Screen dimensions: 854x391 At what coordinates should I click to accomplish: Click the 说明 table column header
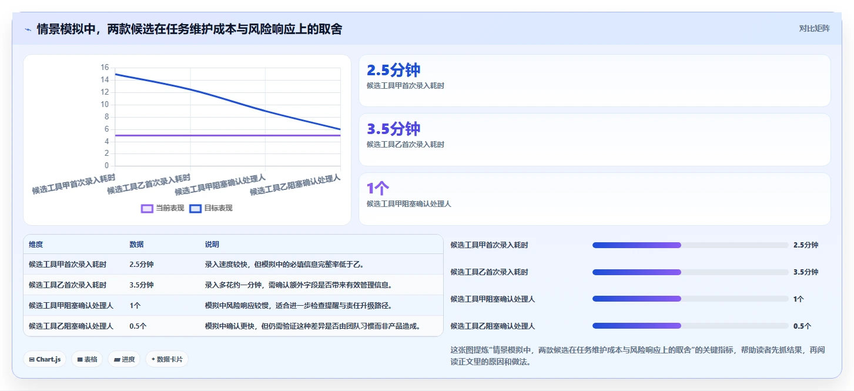[212, 245]
